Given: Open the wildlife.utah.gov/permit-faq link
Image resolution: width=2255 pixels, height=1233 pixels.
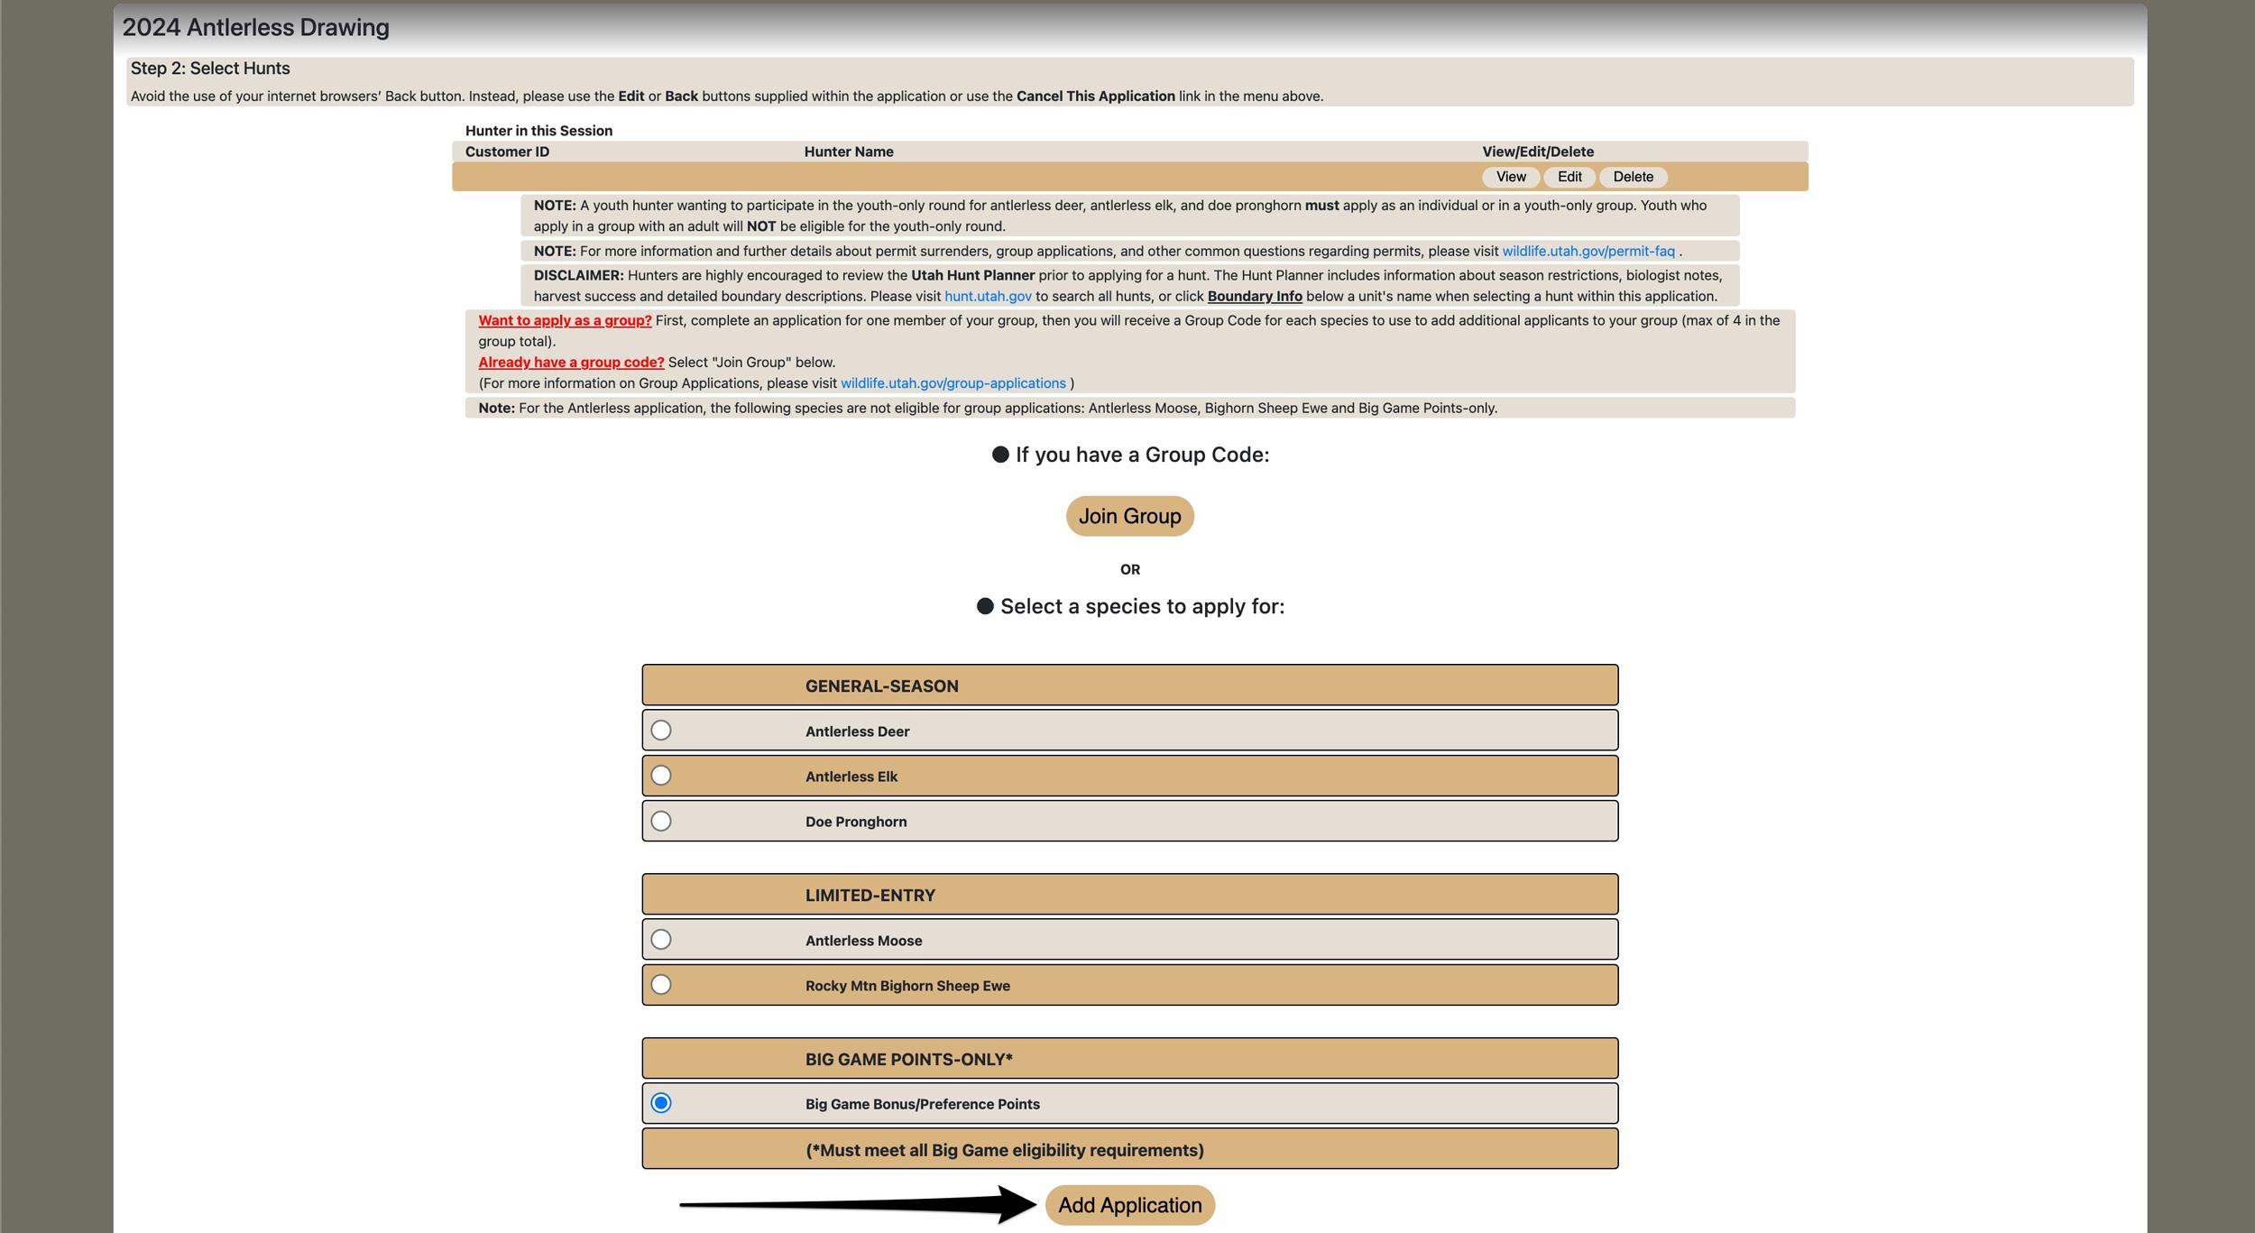Looking at the screenshot, I should (x=1588, y=252).
